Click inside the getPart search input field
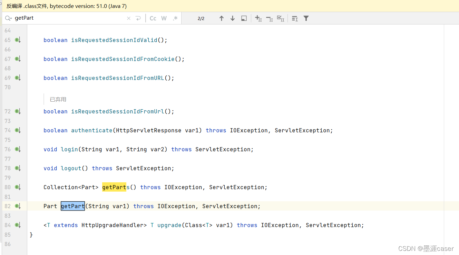 point(52,18)
